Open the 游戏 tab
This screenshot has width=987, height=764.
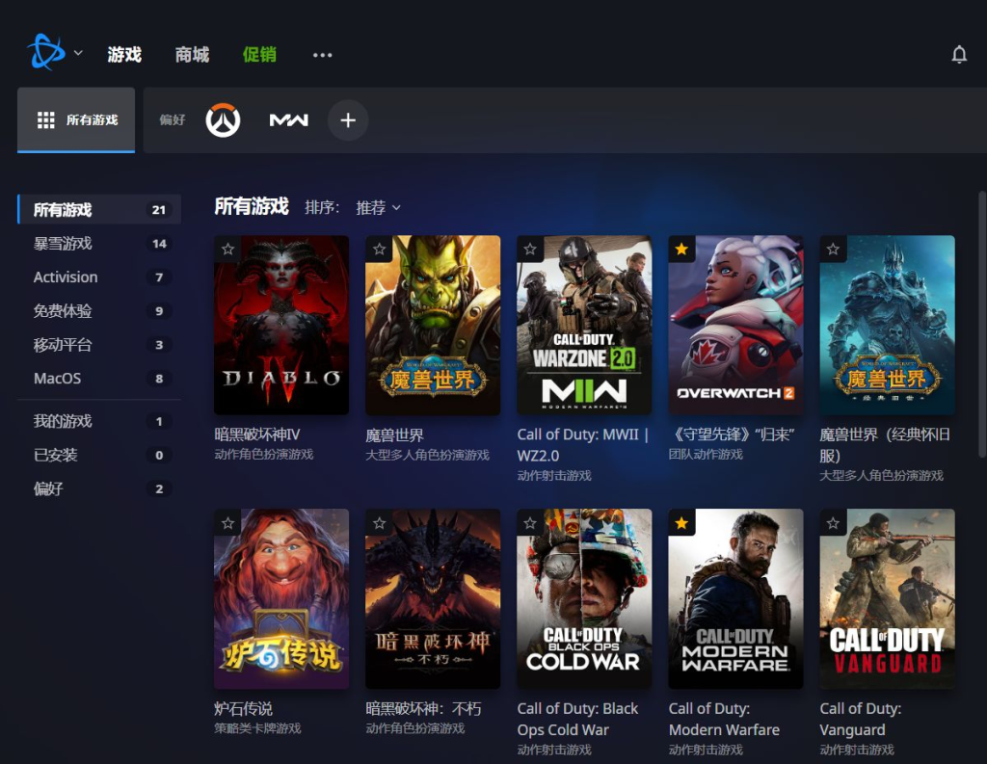pyautogui.click(x=124, y=55)
